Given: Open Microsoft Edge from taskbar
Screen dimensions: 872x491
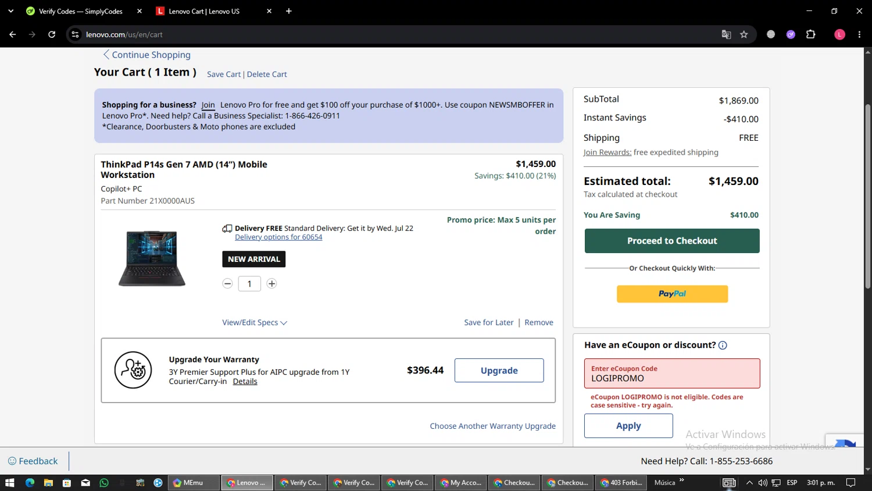Looking at the screenshot, I should point(30,483).
